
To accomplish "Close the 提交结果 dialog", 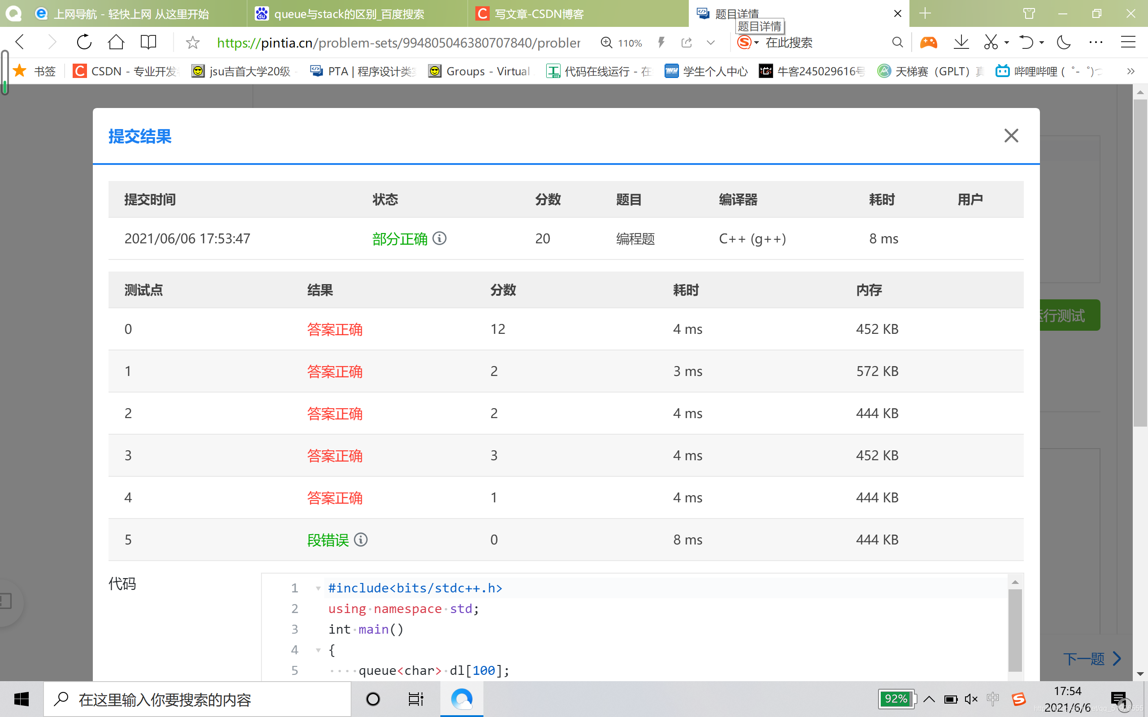I will pyautogui.click(x=1011, y=136).
